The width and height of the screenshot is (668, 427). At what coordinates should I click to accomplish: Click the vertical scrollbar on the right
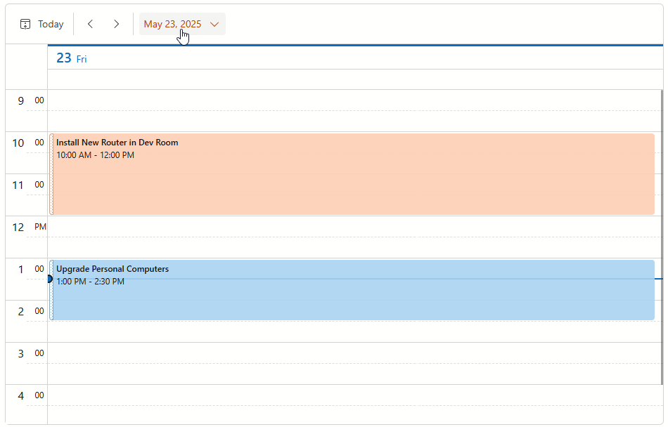click(x=662, y=237)
